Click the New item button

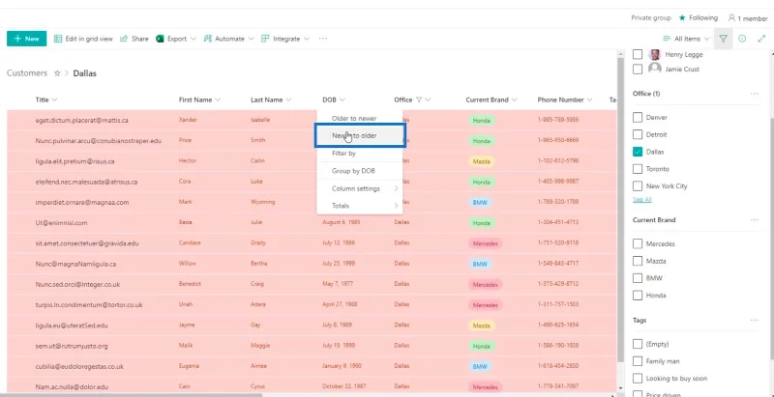tap(27, 39)
